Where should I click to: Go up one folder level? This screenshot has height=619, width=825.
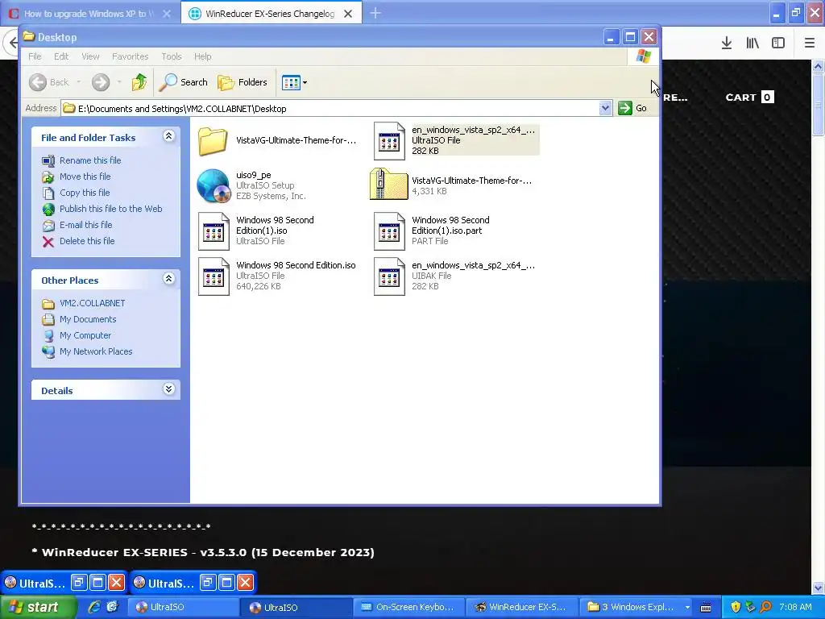(x=139, y=82)
